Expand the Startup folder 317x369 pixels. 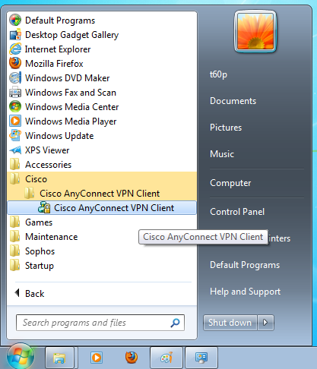102,266
